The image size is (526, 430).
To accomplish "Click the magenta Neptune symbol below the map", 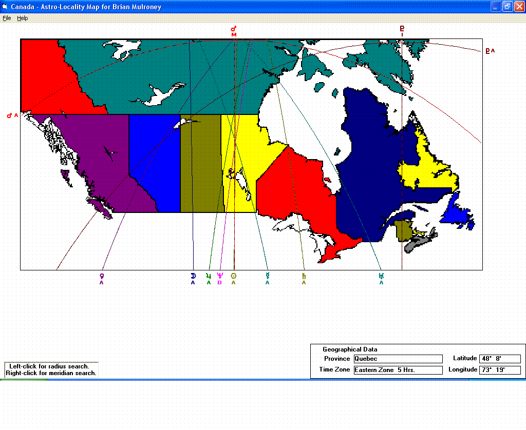I will (x=220, y=276).
